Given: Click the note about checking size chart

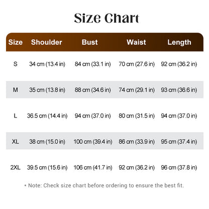Looking at the screenshot, I should 104,185.
